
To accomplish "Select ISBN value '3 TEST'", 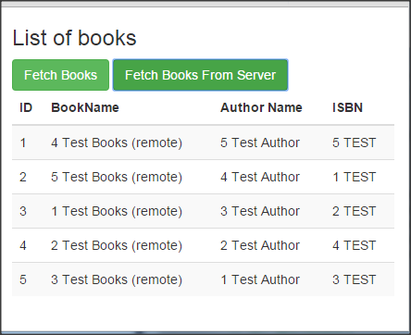I will [x=355, y=279].
